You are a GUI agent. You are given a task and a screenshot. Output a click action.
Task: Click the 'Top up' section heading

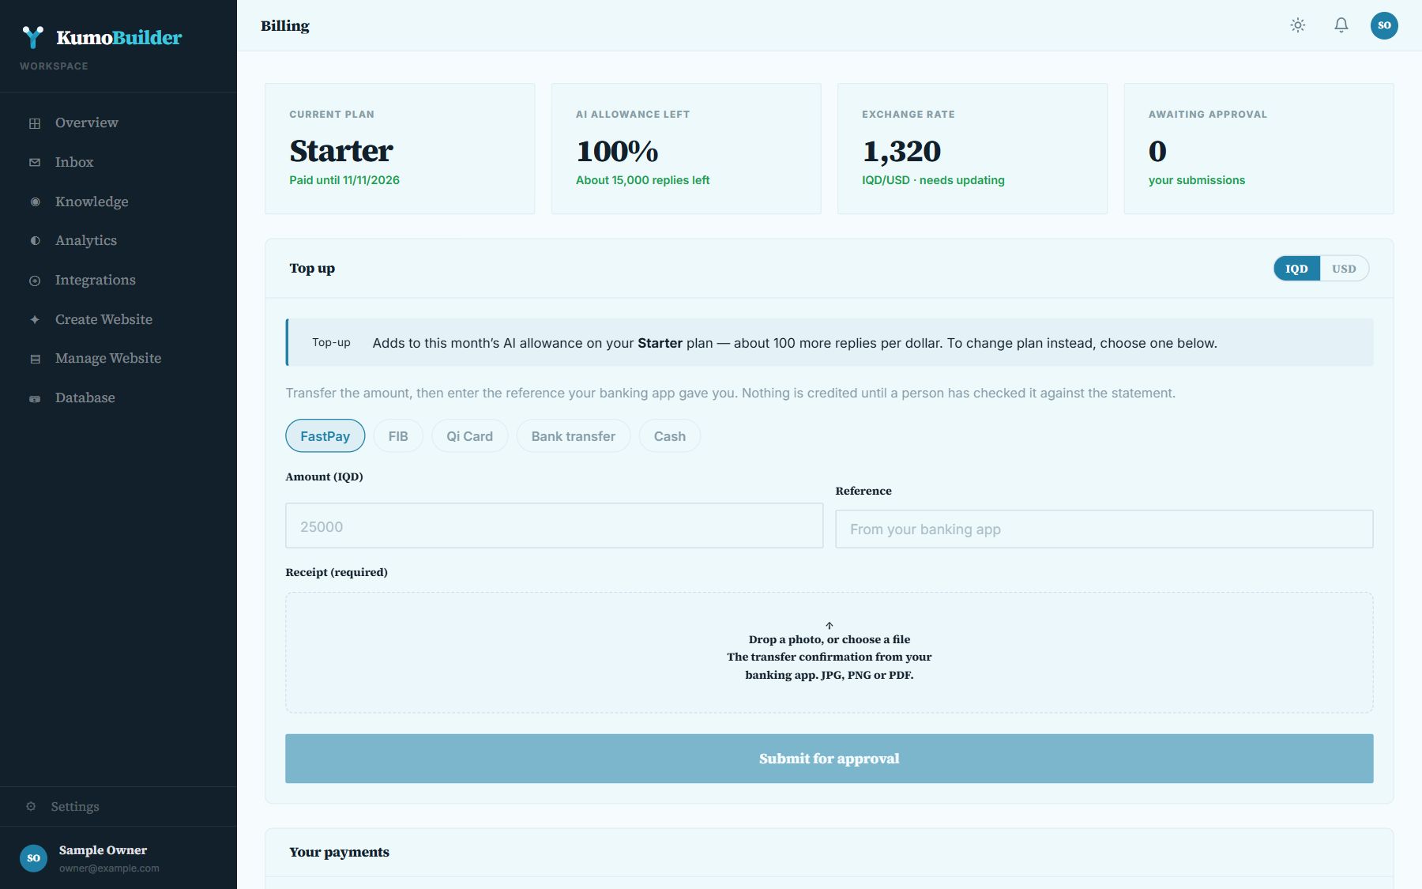312,269
